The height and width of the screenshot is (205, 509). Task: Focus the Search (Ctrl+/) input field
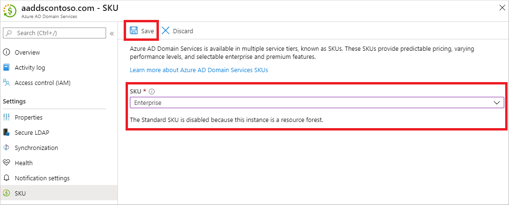[x=58, y=33]
